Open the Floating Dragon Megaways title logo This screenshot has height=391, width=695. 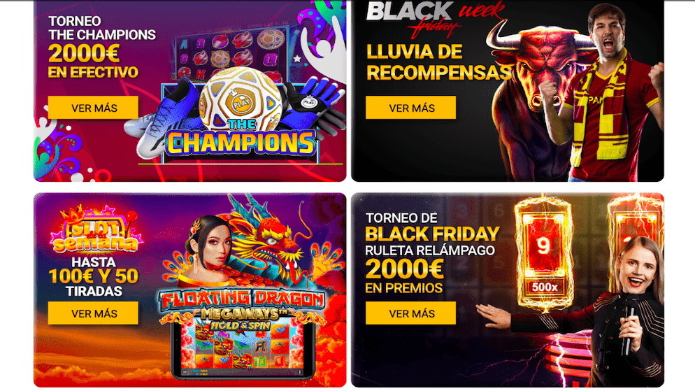241,311
